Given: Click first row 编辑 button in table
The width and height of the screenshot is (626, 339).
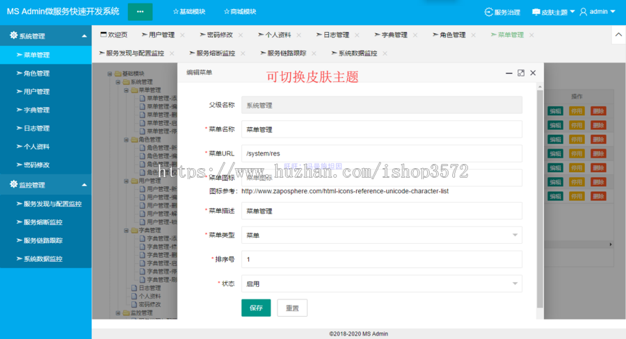Looking at the screenshot, I should point(555,111).
